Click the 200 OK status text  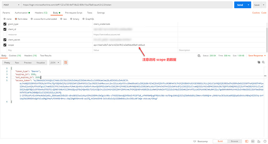click(213, 56)
